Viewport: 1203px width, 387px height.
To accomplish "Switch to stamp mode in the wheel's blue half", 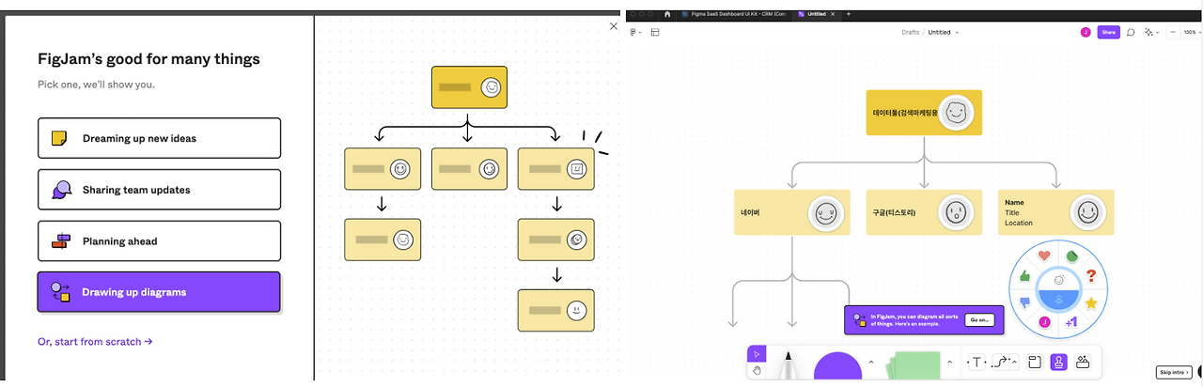I will [1058, 301].
